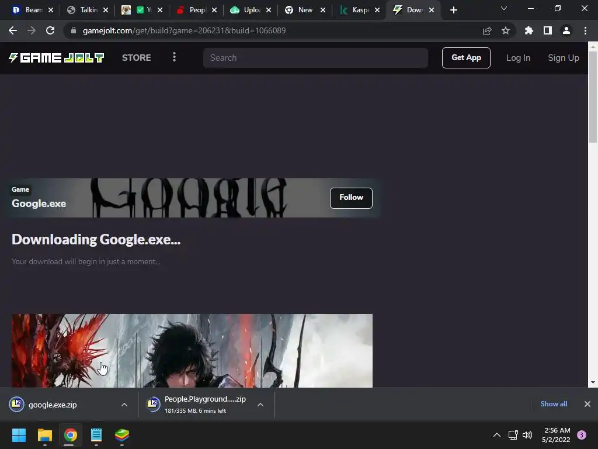This screenshot has width=598, height=449.
Task: Click the Sign Up link
Action: [x=564, y=58]
